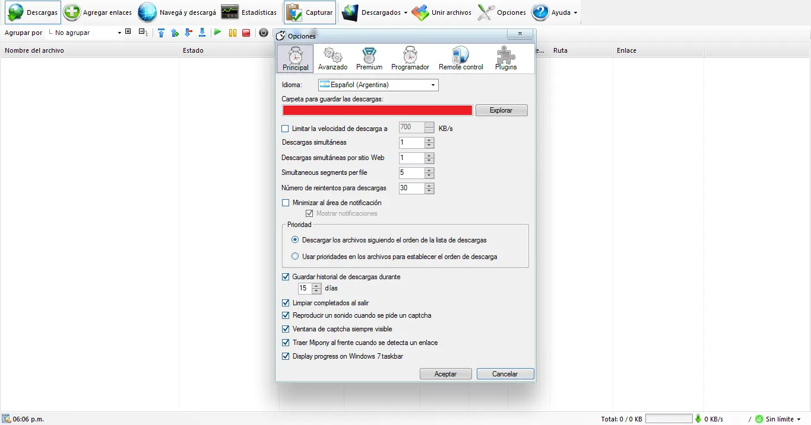Open the Descargas view in main toolbar
The height and width of the screenshot is (425, 811).
pos(33,12)
